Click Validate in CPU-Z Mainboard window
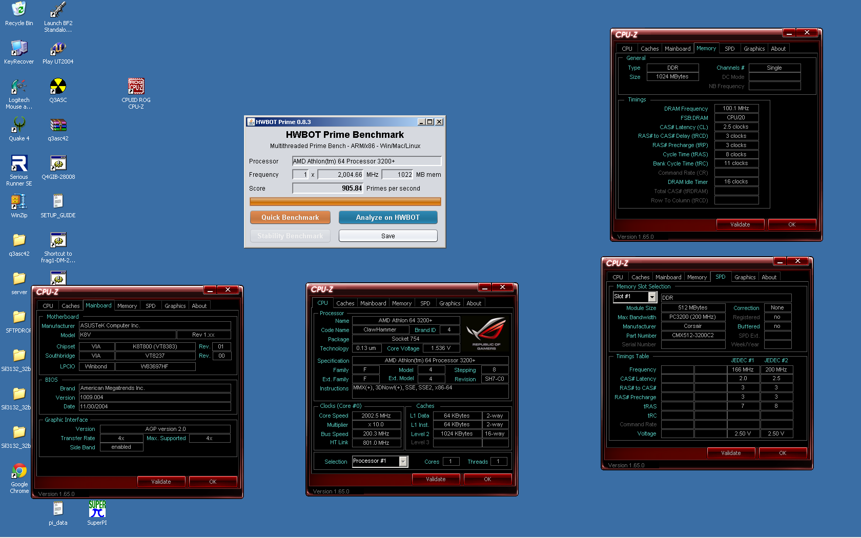This screenshot has width=861, height=538. [x=161, y=482]
